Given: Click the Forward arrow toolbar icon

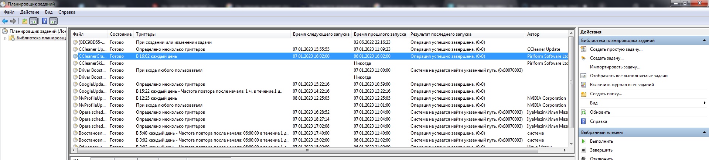Looking at the screenshot, I should click(x=13, y=21).
